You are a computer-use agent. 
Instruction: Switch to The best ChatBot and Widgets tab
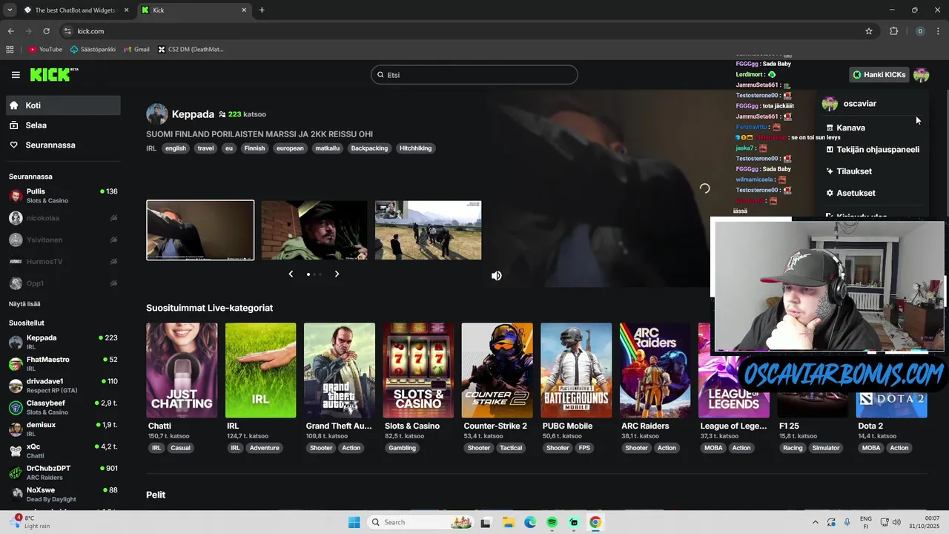[x=74, y=10]
